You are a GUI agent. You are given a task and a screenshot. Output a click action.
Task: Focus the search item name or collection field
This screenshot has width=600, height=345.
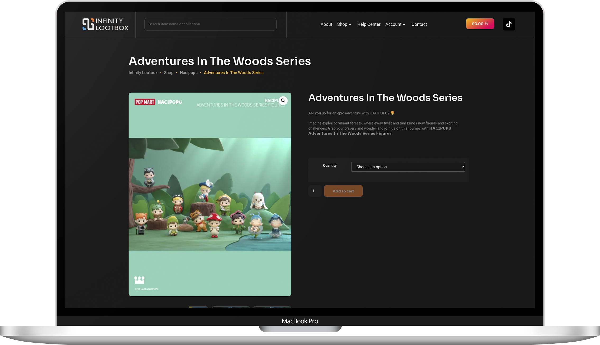point(210,24)
